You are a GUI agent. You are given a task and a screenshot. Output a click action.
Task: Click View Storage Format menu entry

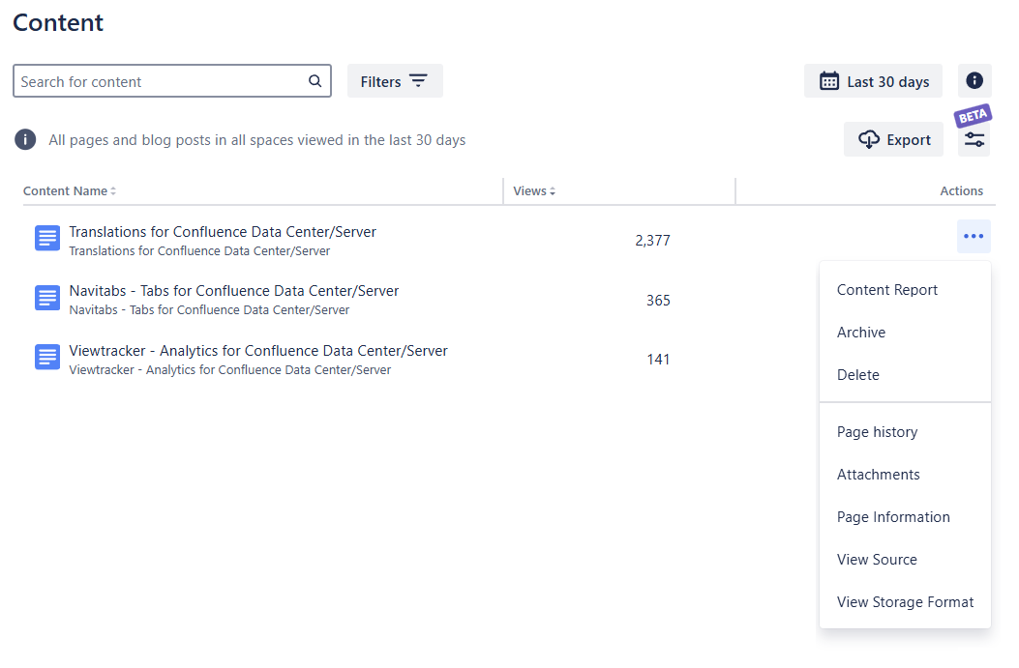[905, 602]
